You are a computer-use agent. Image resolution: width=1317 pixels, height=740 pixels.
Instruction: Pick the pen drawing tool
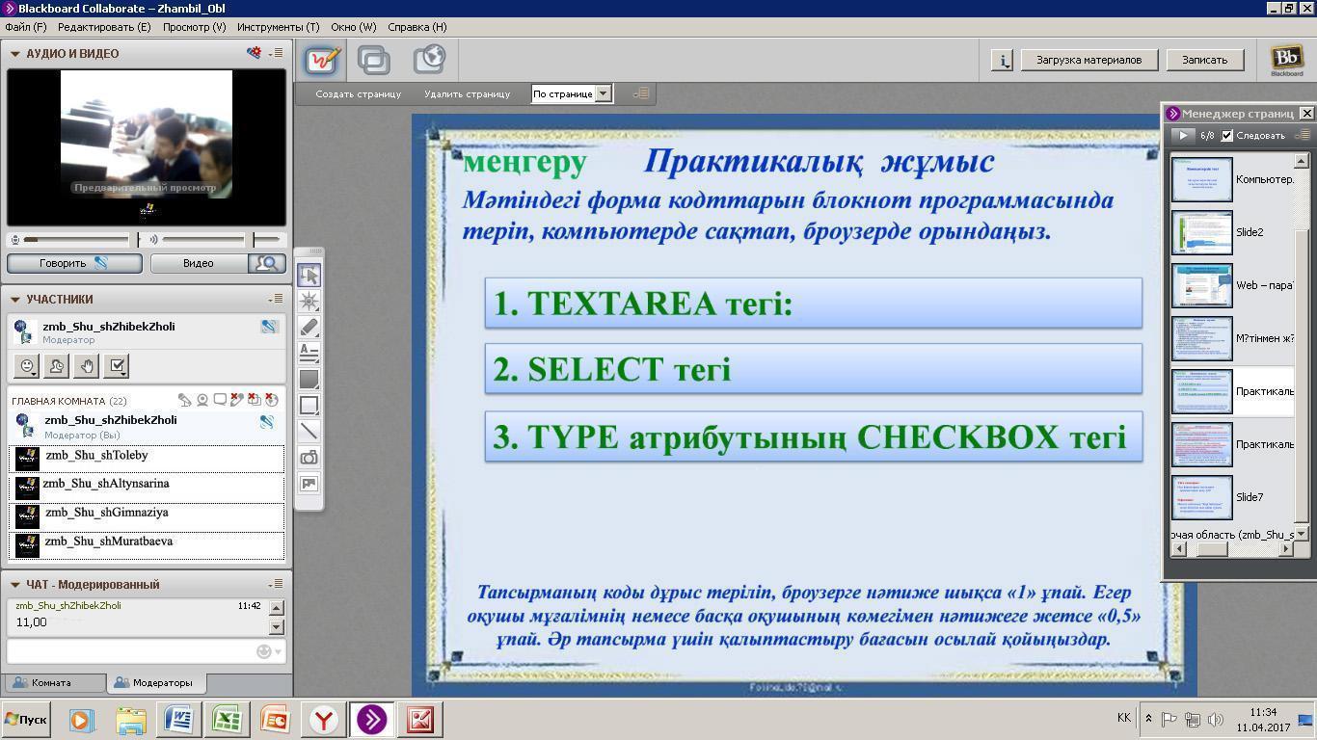click(309, 328)
